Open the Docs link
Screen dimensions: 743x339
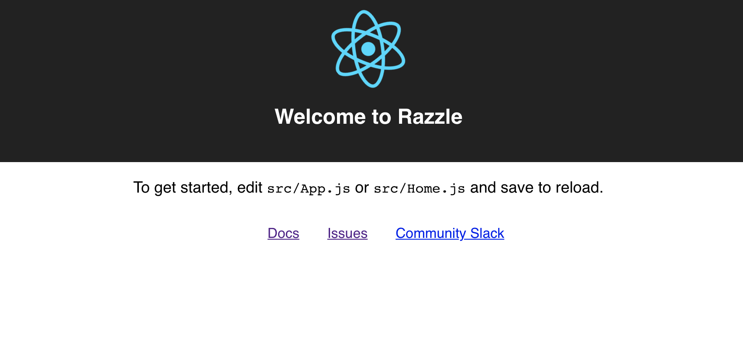click(283, 234)
